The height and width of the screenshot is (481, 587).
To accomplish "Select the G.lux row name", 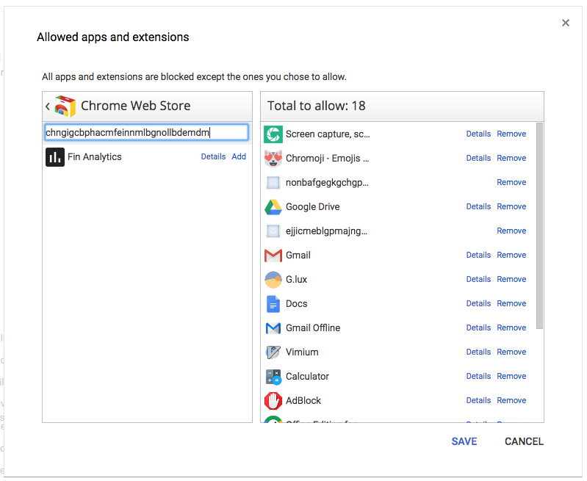I will [297, 280].
